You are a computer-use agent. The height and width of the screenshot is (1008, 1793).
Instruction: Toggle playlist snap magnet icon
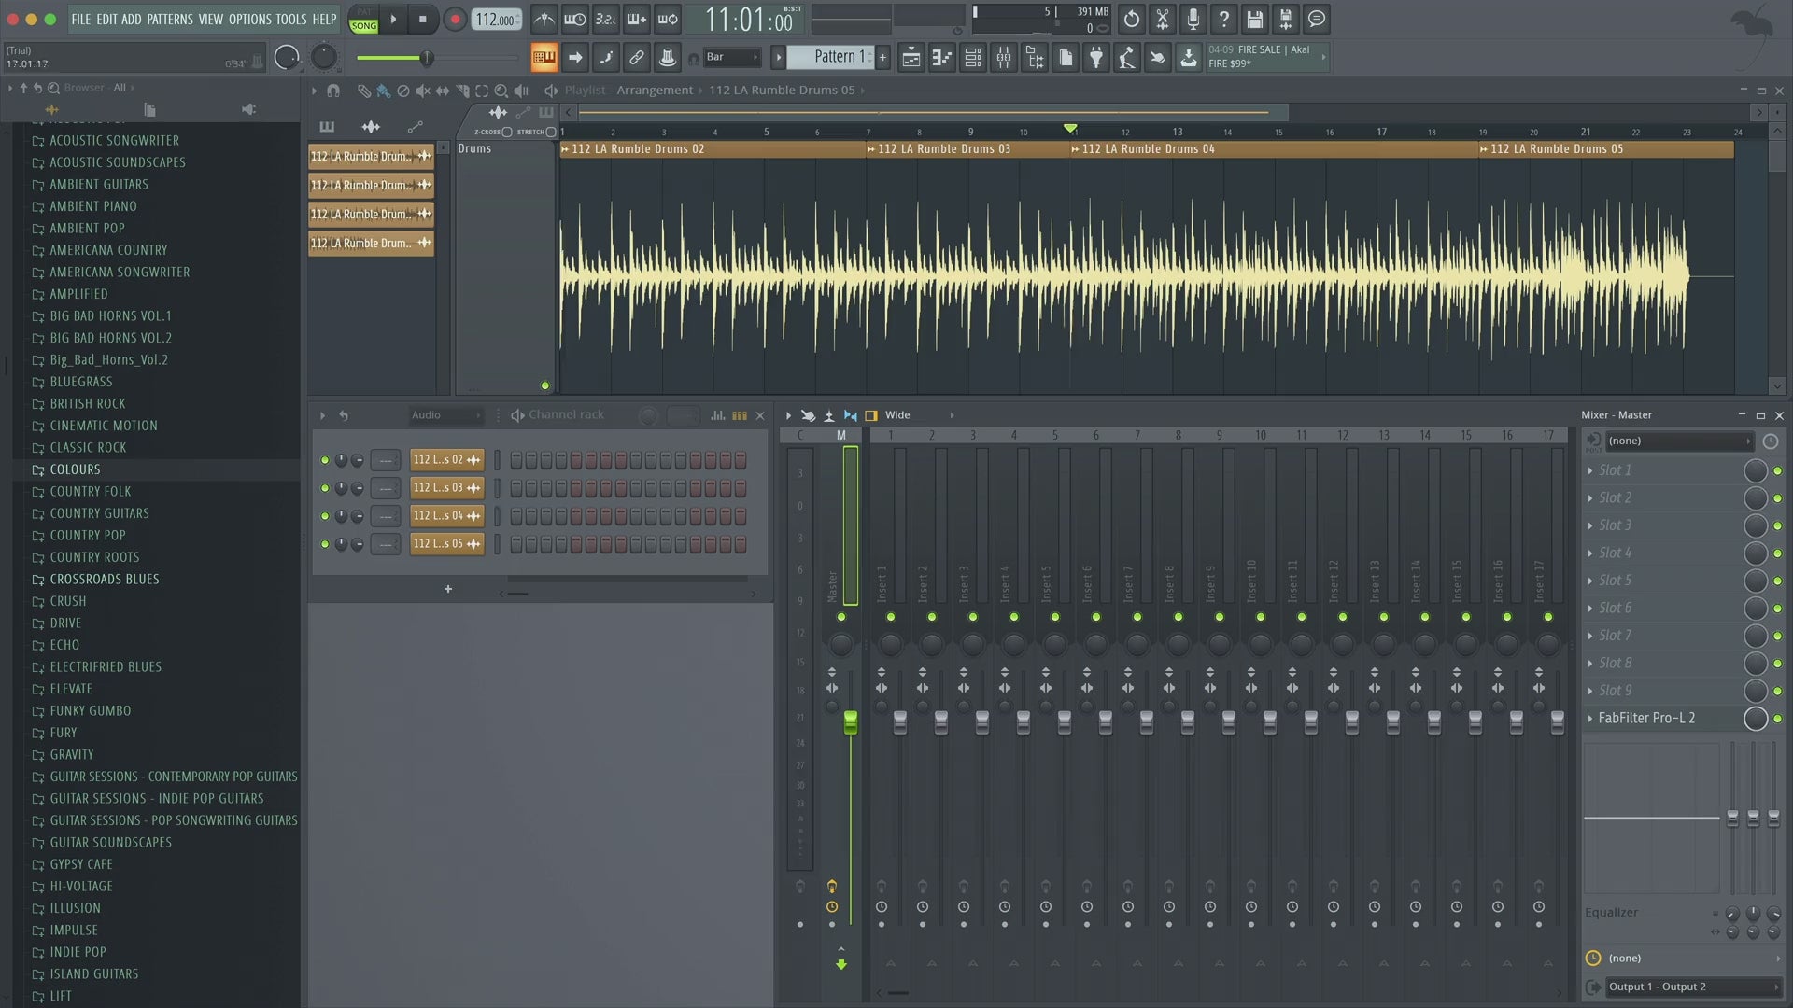(x=333, y=91)
